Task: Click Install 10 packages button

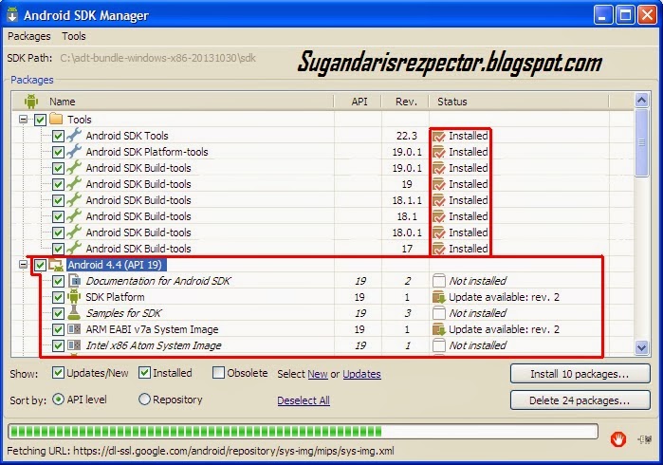Action: pos(580,374)
